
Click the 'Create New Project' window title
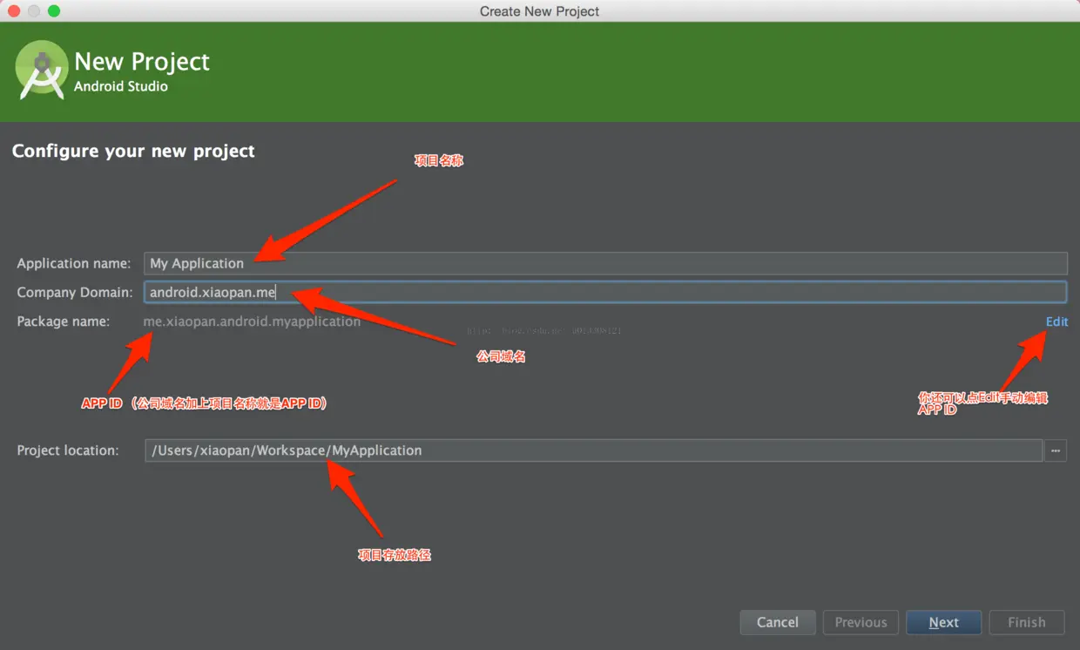tap(540, 11)
